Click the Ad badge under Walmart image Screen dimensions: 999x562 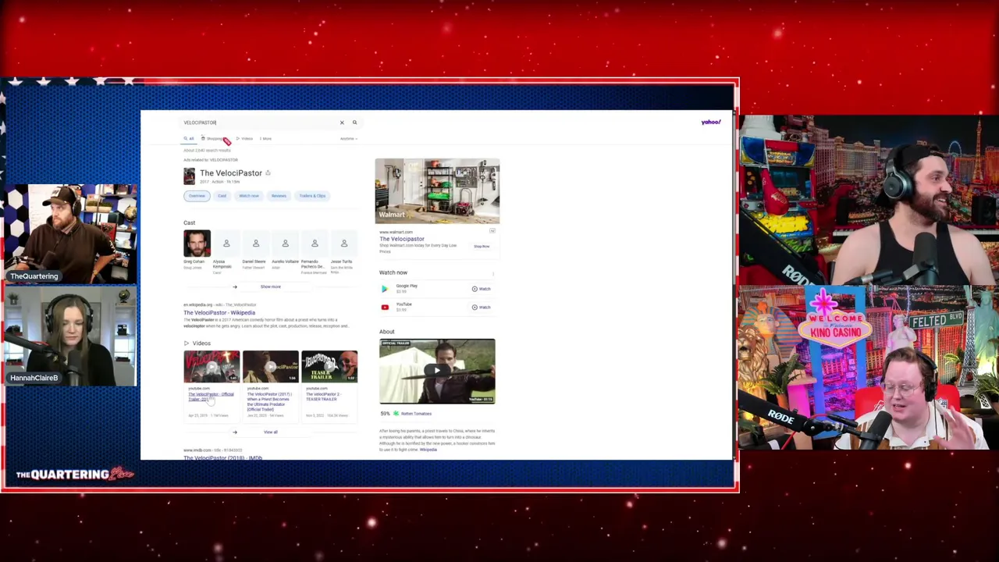coord(492,231)
